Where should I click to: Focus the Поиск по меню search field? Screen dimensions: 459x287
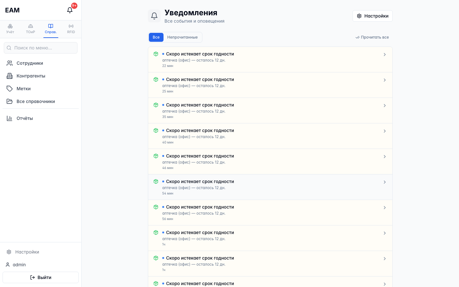[x=40, y=48]
